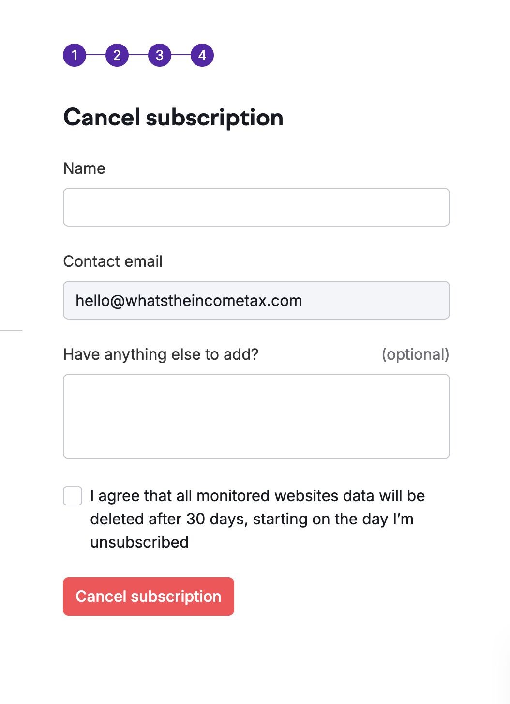Tick the data deletion agreement checkbox

pyautogui.click(x=73, y=496)
